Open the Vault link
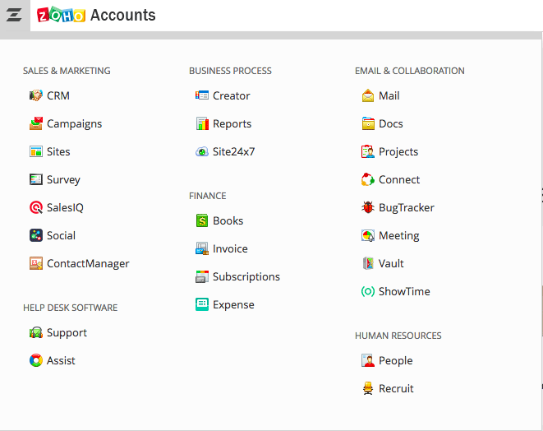The height and width of the screenshot is (431, 543). tap(391, 263)
